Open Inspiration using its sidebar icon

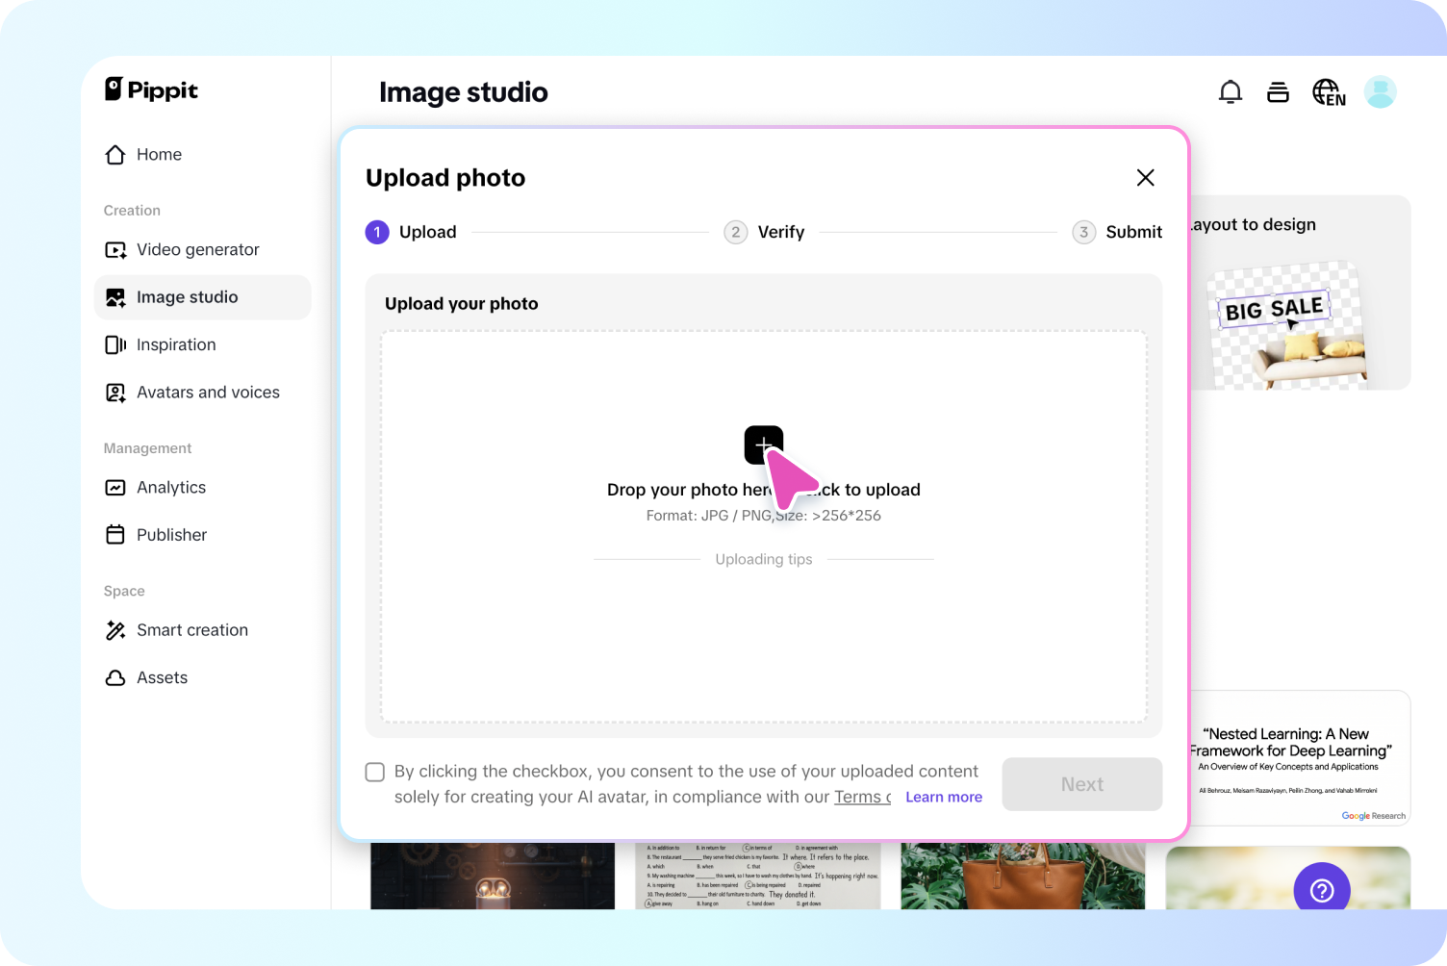pyautogui.click(x=115, y=344)
